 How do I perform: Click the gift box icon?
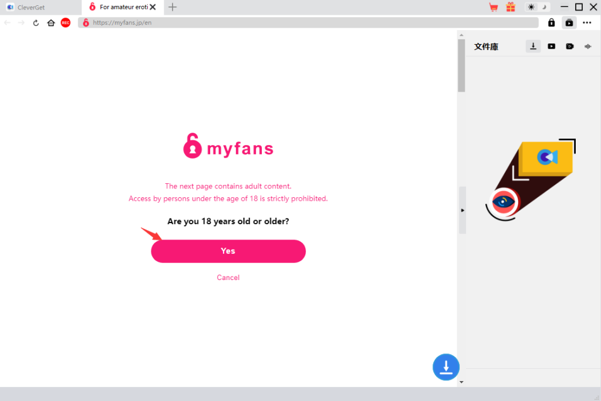(x=511, y=7)
